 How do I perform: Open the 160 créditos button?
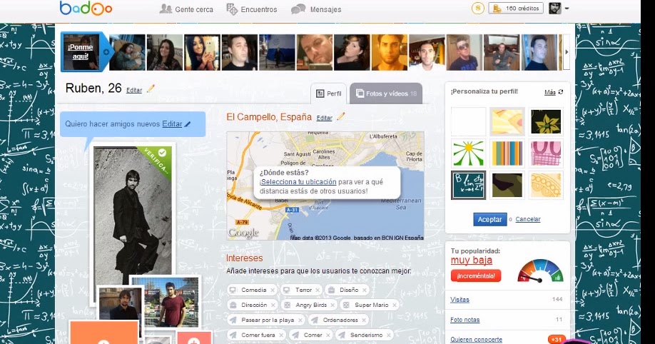(x=516, y=8)
